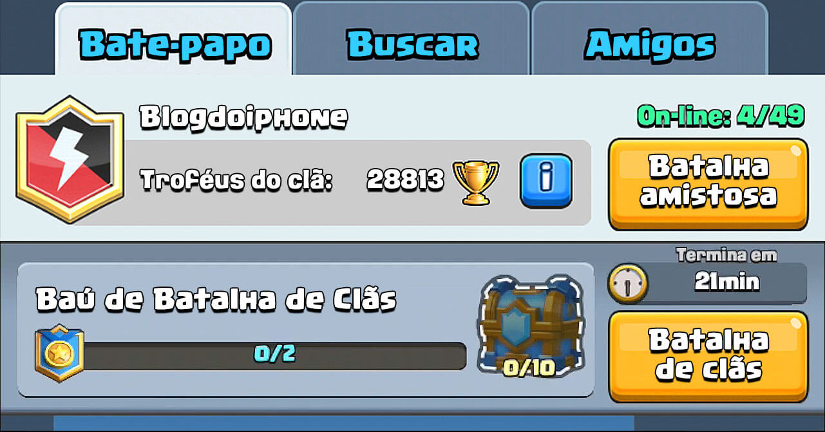The height and width of the screenshot is (432, 825).
Task: Tap the Troféus do clã label
Action: pos(236,182)
